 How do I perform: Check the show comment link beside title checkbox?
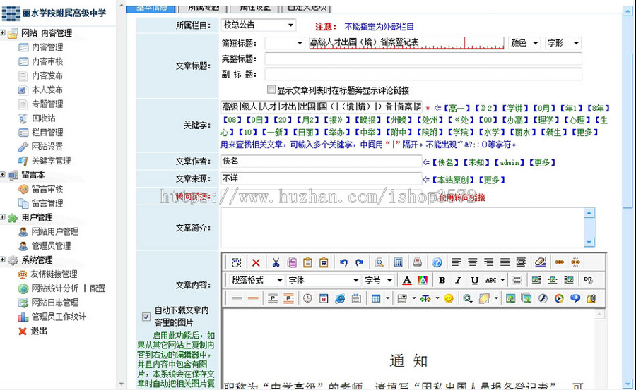(271, 89)
